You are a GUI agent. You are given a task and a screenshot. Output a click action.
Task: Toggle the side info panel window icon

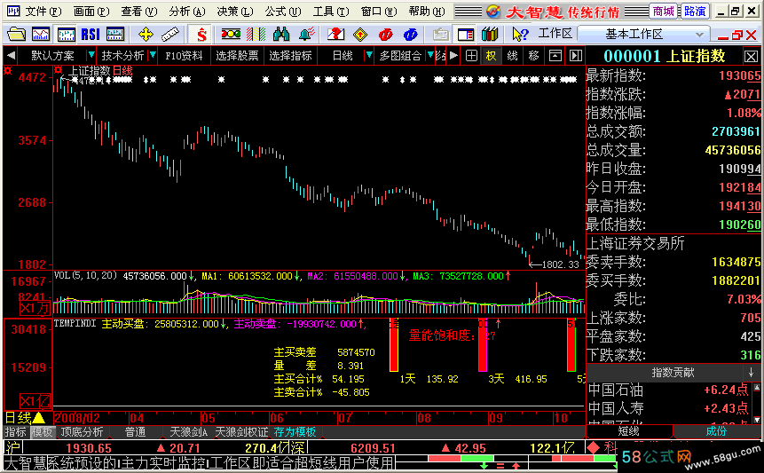point(466,34)
